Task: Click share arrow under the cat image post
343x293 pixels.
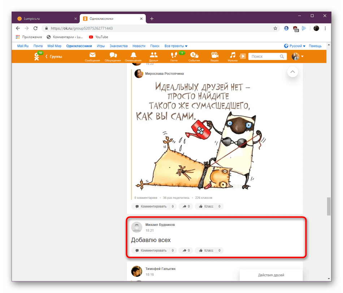Action: point(186,206)
